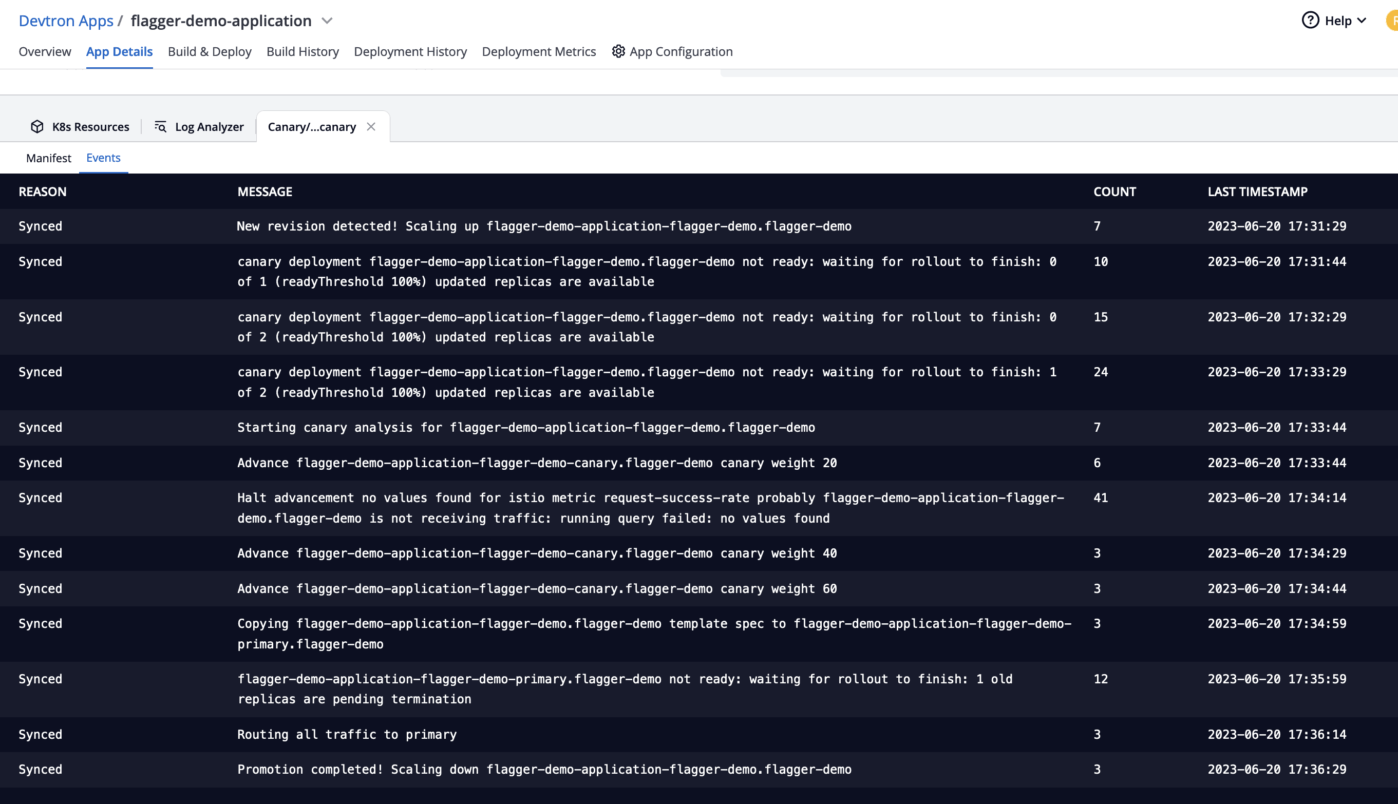The image size is (1398, 804).
Task: Expand the flagger-demo-application app switcher chevron
Action: pos(327,21)
